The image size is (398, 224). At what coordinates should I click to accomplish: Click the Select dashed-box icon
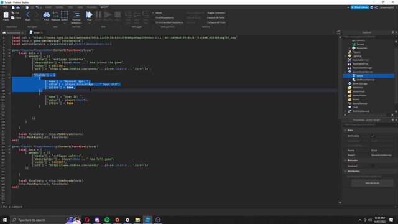[x=65, y=16]
